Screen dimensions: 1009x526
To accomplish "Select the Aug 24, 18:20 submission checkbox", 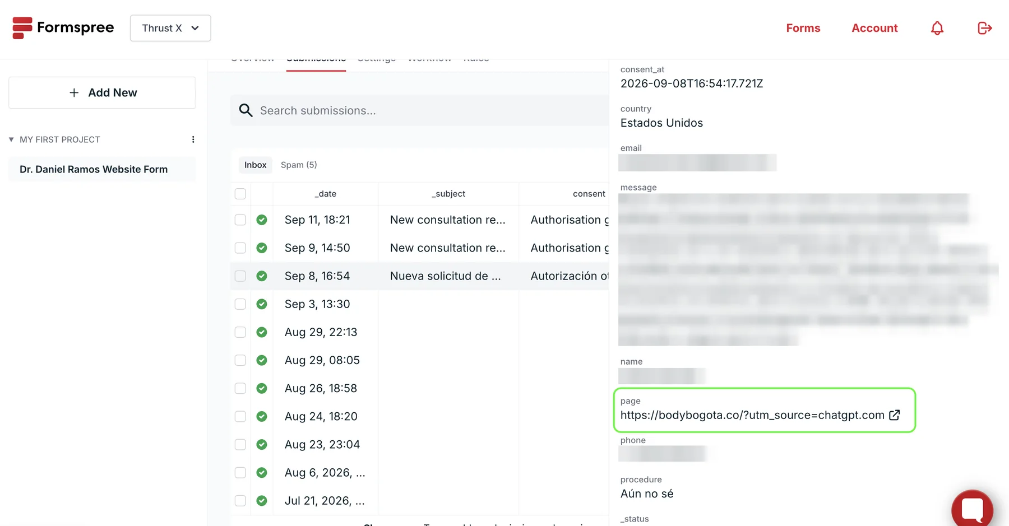I will coord(240,416).
